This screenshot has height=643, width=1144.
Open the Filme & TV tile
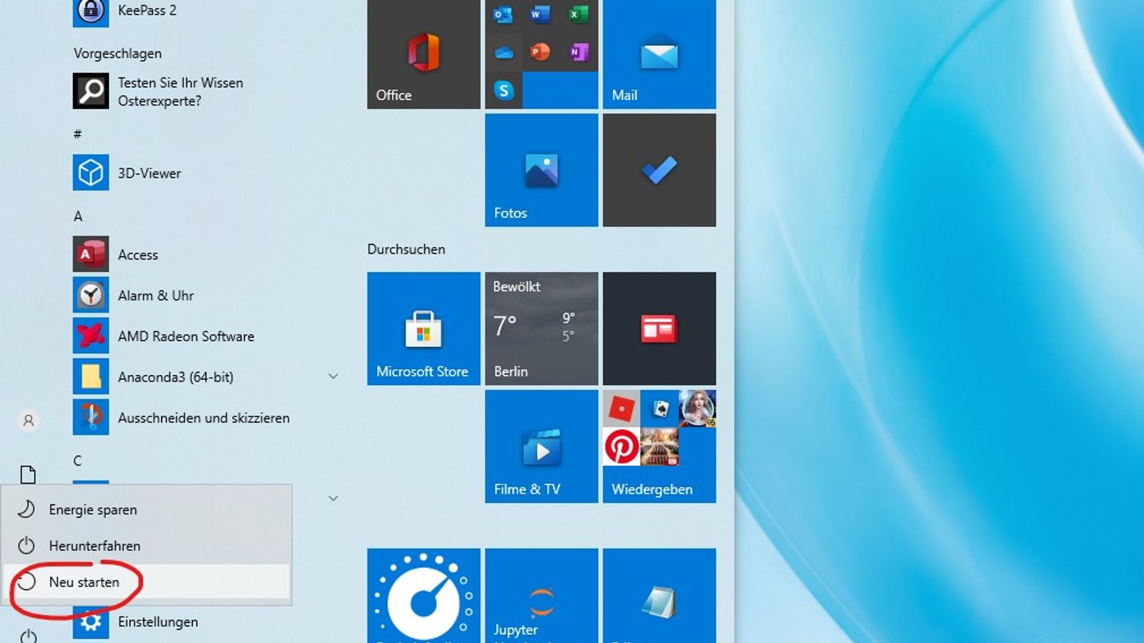point(541,446)
